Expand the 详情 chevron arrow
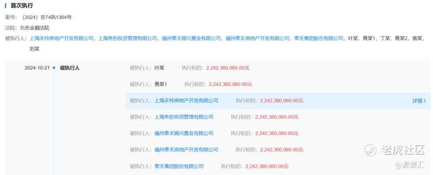This screenshot has height=175, width=433. (425, 101)
